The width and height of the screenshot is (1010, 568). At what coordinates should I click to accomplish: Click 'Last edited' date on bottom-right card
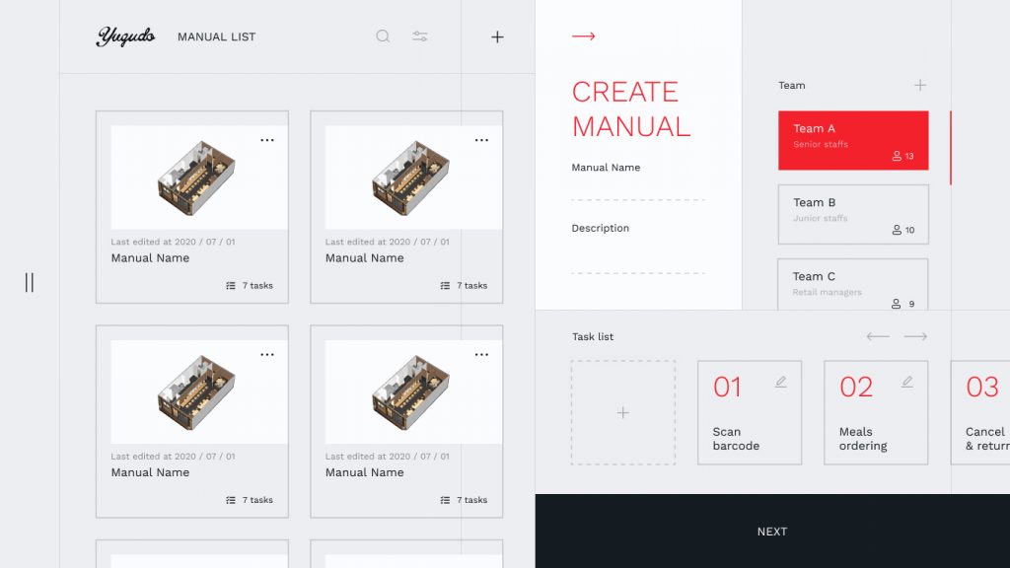387,456
